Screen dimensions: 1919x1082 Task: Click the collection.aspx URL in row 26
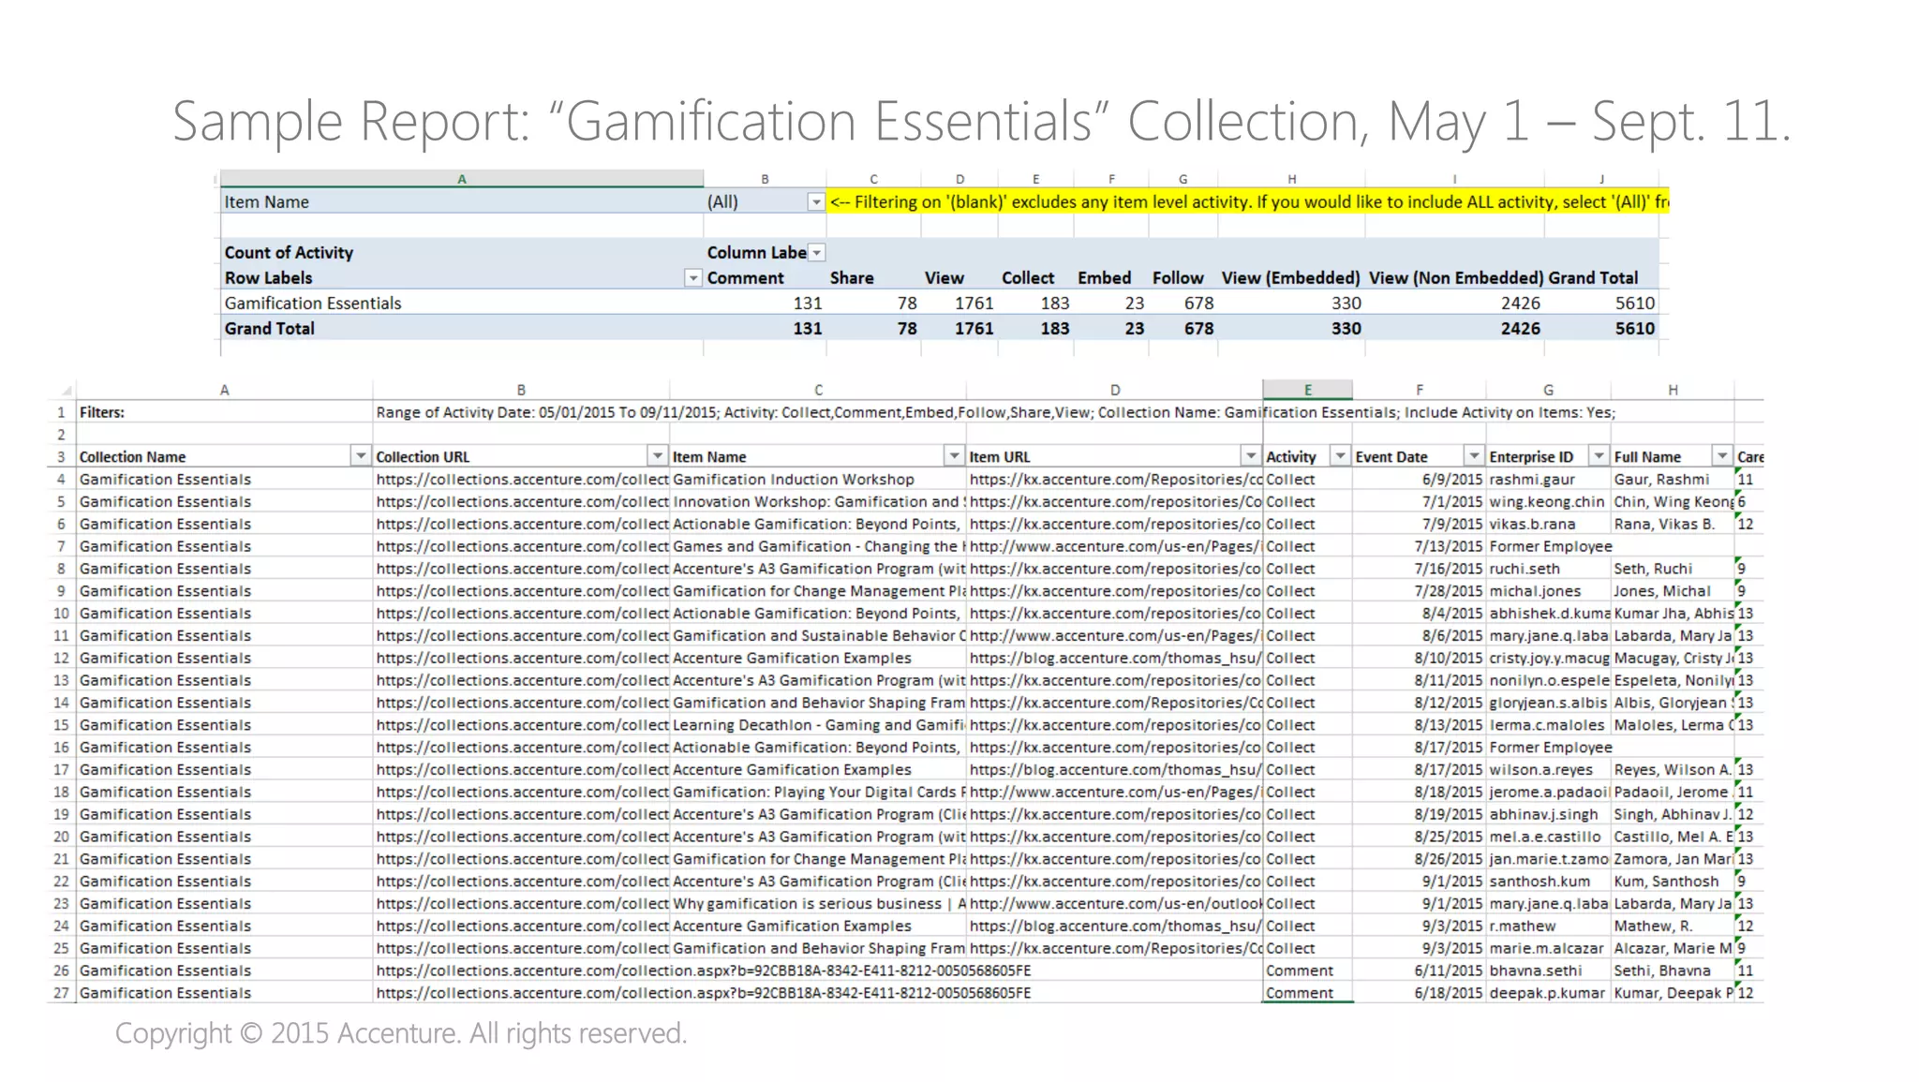704,971
